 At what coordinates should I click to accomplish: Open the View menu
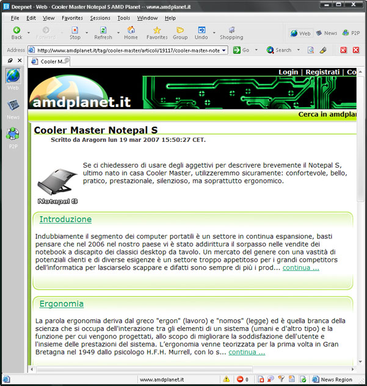point(48,18)
